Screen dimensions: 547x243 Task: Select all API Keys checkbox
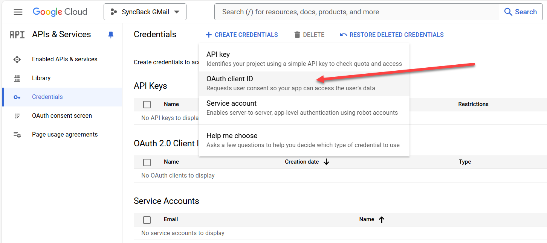coord(147,105)
